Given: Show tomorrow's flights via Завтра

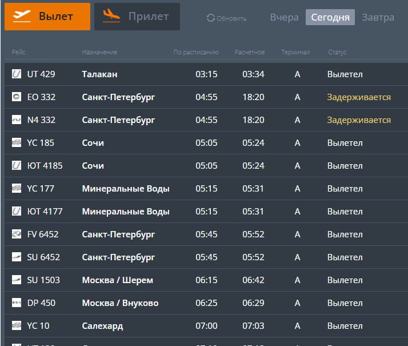Looking at the screenshot, I should pyautogui.click(x=378, y=17).
